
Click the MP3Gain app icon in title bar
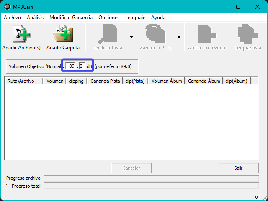point(8,7)
